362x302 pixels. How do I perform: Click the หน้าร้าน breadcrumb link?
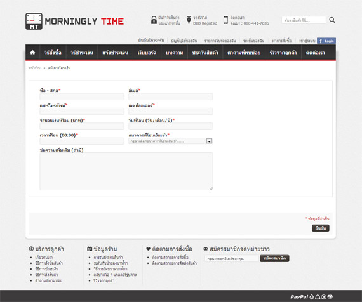(x=34, y=68)
